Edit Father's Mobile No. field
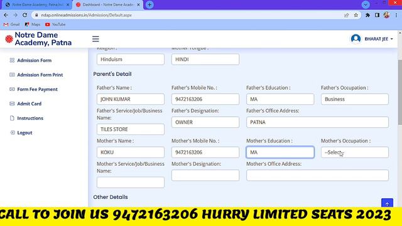This screenshot has width=402, height=226. point(205,99)
